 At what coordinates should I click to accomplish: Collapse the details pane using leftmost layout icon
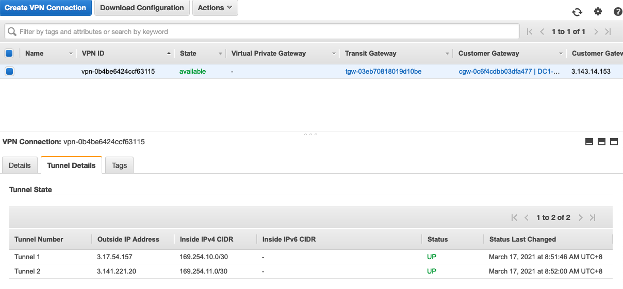[x=589, y=142]
